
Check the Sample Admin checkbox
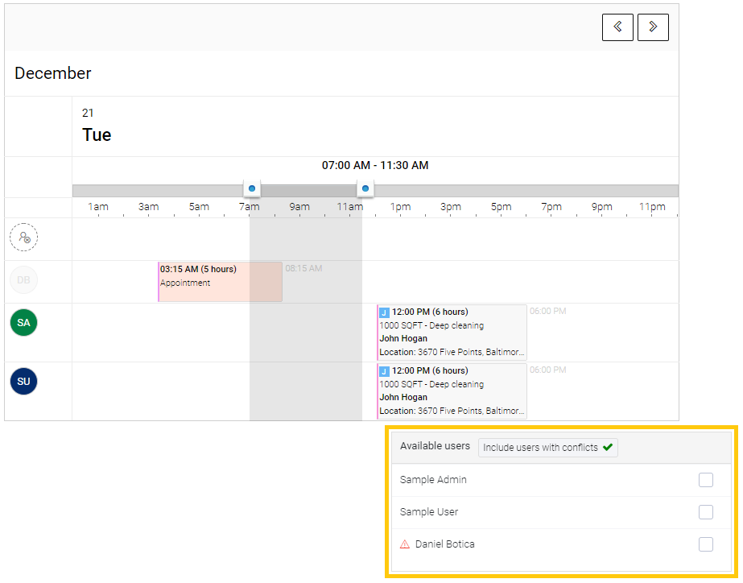click(706, 480)
